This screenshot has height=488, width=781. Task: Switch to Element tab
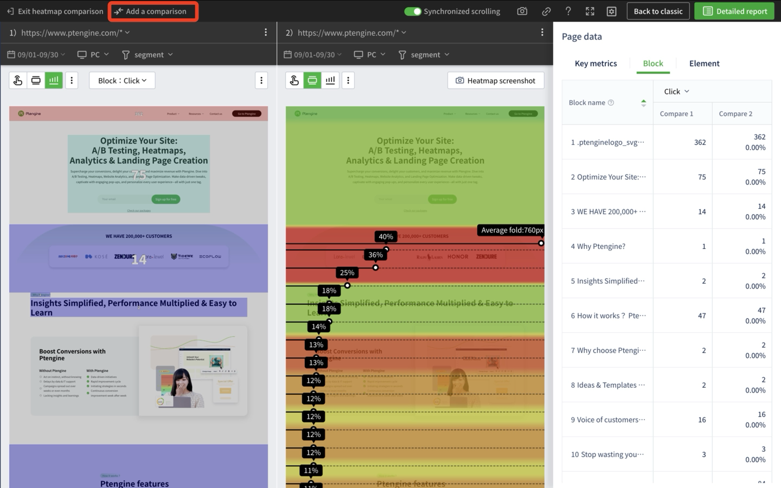pos(704,63)
